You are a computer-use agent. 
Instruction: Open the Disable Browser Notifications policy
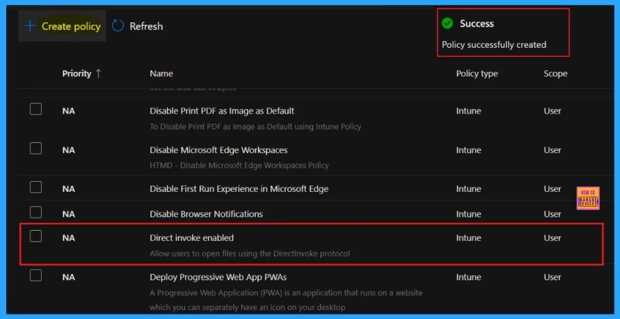pos(206,214)
